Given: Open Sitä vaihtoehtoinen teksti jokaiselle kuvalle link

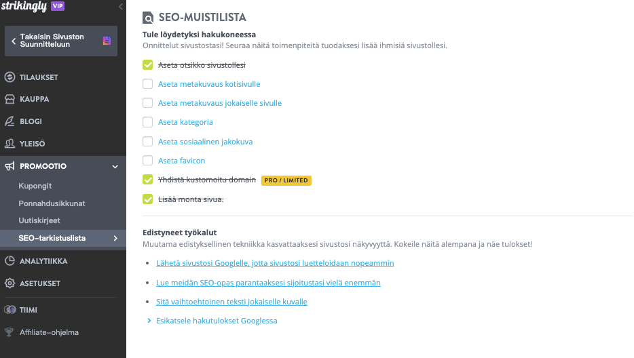Looking at the screenshot, I should (x=231, y=302).
